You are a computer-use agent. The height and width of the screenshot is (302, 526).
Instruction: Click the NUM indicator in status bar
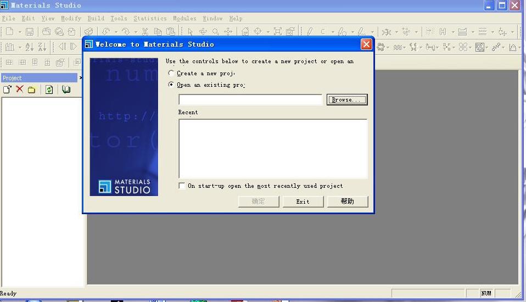486,293
